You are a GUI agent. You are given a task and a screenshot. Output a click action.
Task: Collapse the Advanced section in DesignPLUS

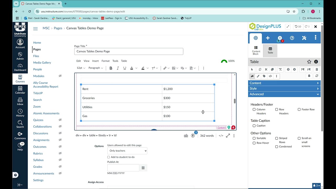click(284, 94)
